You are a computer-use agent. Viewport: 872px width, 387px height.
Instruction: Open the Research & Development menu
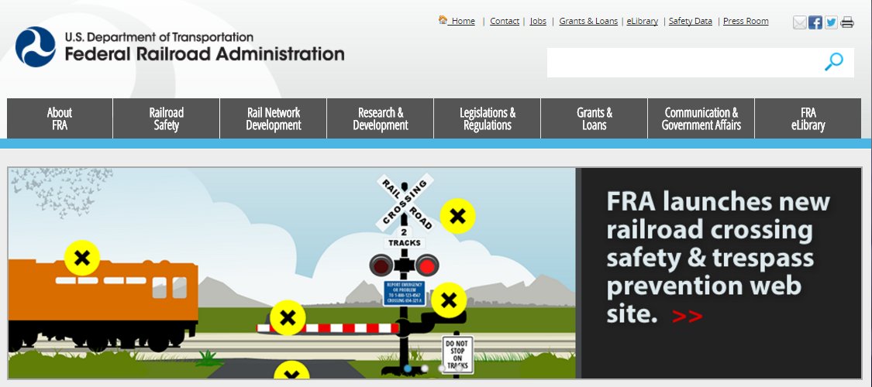tap(381, 118)
